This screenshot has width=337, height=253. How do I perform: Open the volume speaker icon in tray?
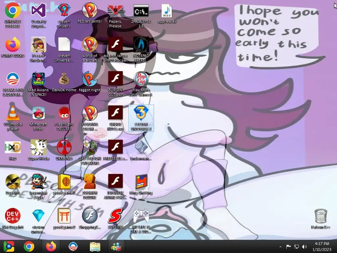(x=304, y=246)
